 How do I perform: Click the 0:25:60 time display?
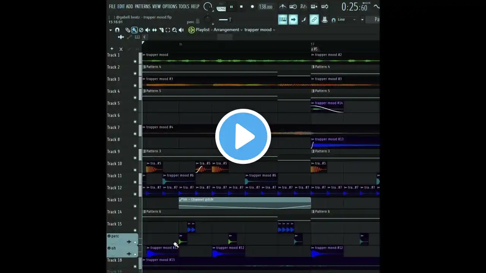354,7
